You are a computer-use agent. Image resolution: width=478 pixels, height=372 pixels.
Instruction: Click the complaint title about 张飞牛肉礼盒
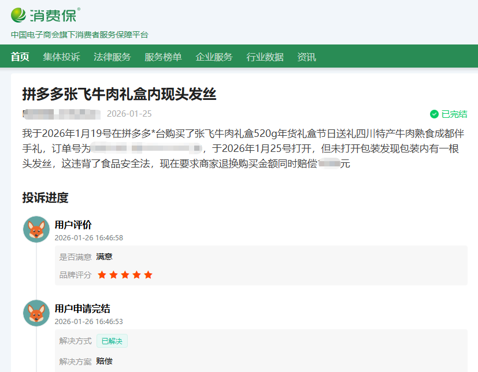click(119, 94)
